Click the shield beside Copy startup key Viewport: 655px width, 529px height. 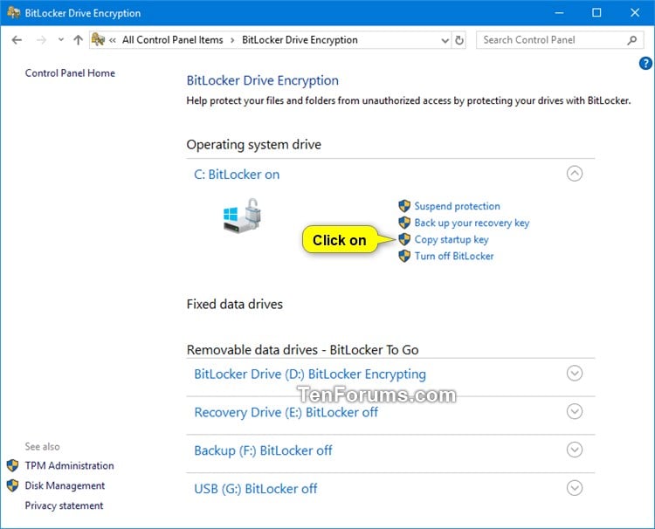[x=404, y=239]
